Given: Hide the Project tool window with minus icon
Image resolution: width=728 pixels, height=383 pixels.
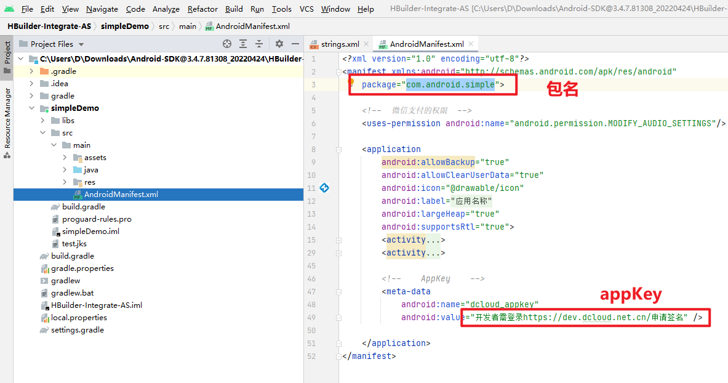Looking at the screenshot, I should (295, 44).
